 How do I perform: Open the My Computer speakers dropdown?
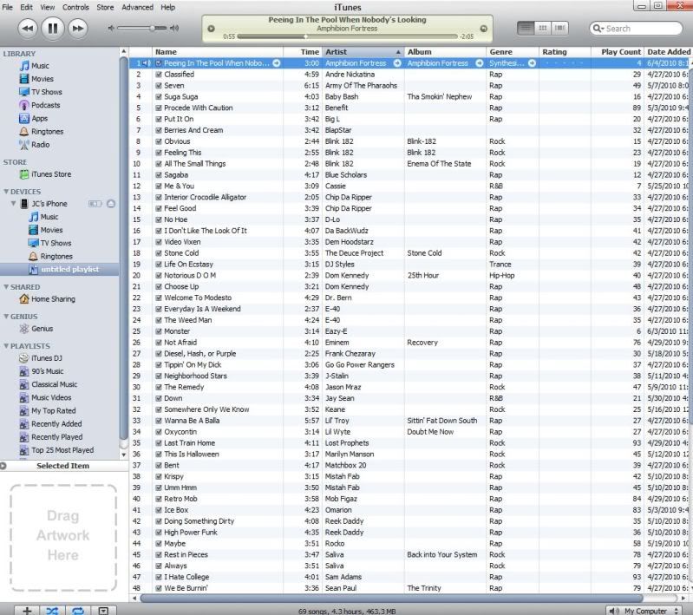(643, 611)
